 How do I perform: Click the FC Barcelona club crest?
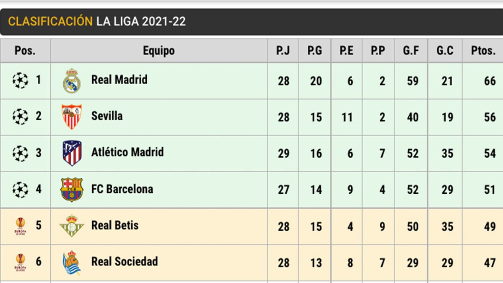coord(72,190)
